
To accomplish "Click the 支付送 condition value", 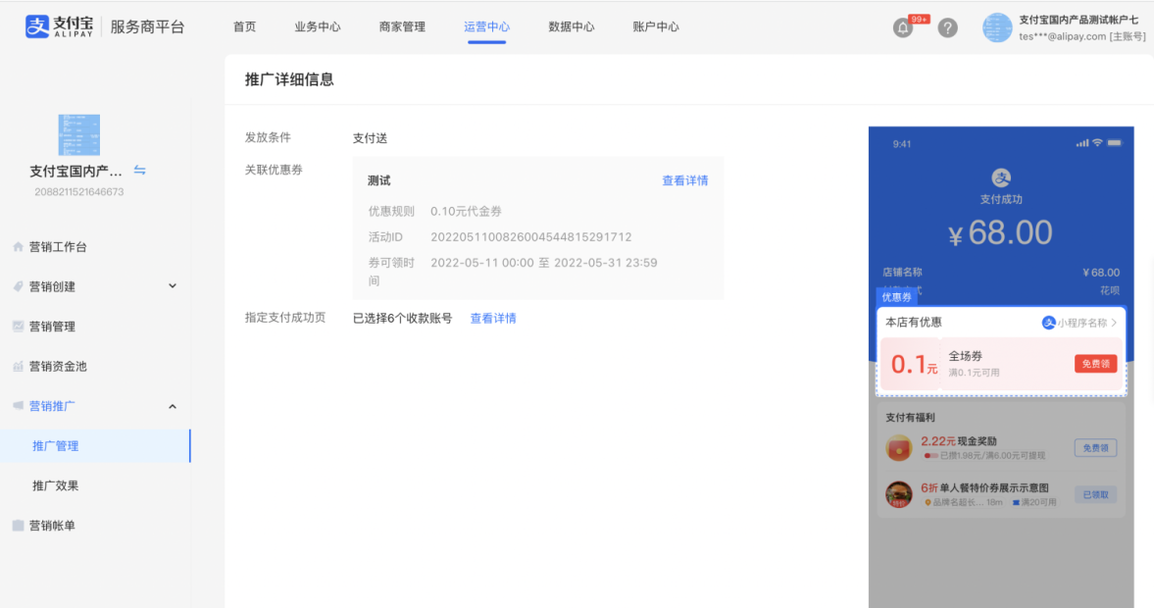I will click(x=370, y=138).
